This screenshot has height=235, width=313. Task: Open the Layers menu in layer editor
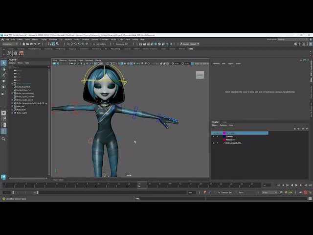pyautogui.click(x=215, y=125)
